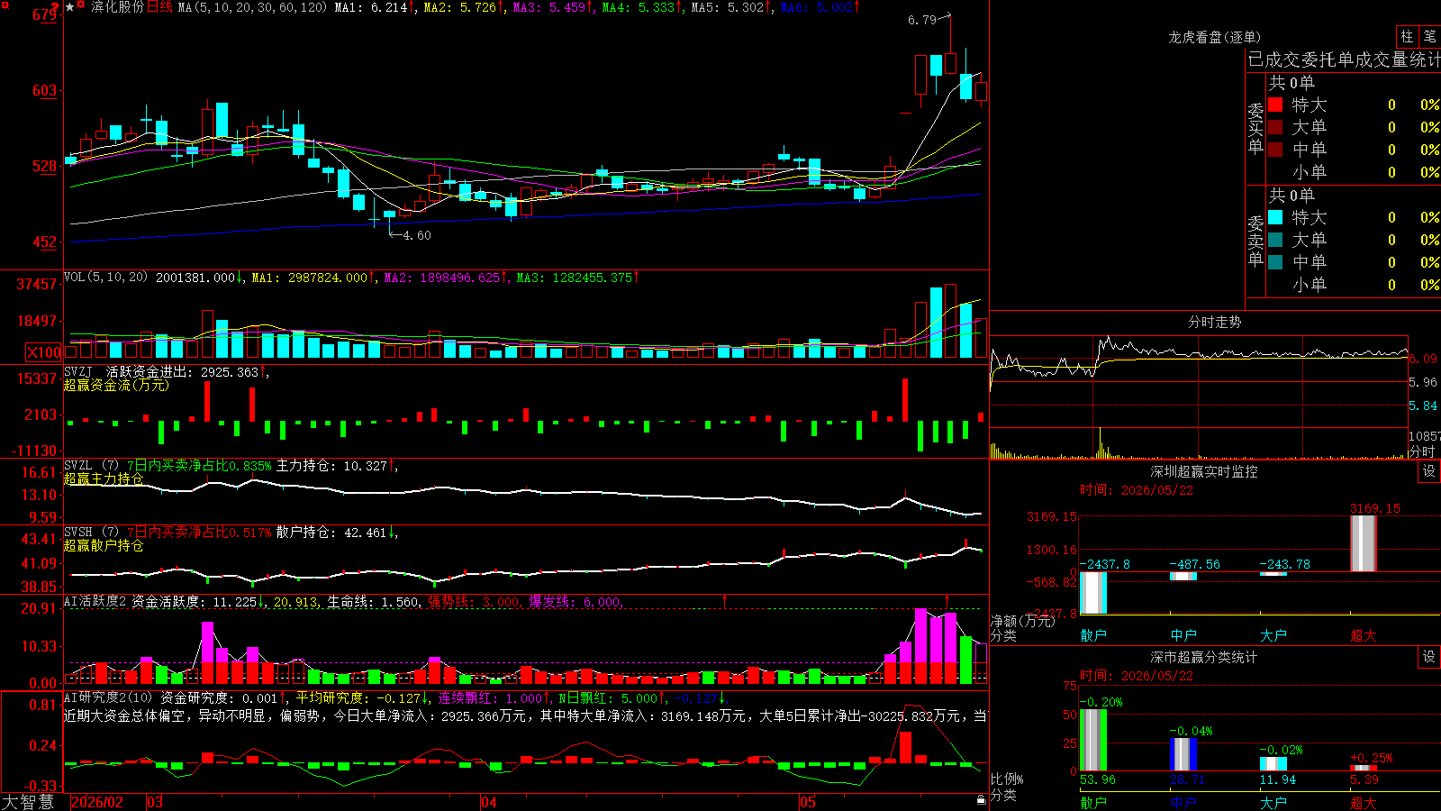This screenshot has width=1441, height=811.
Task: Click the SVZL (7) indicator label
Action: [x=91, y=466]
